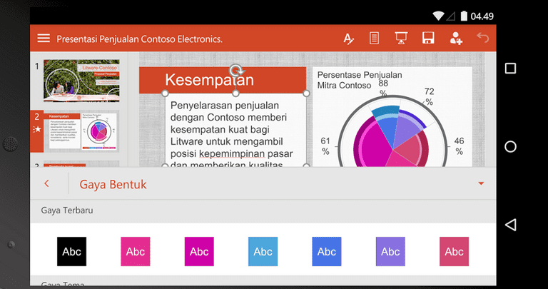548x289 pixels.
Task: Share with the add person icon
Action: coord(456,38)
